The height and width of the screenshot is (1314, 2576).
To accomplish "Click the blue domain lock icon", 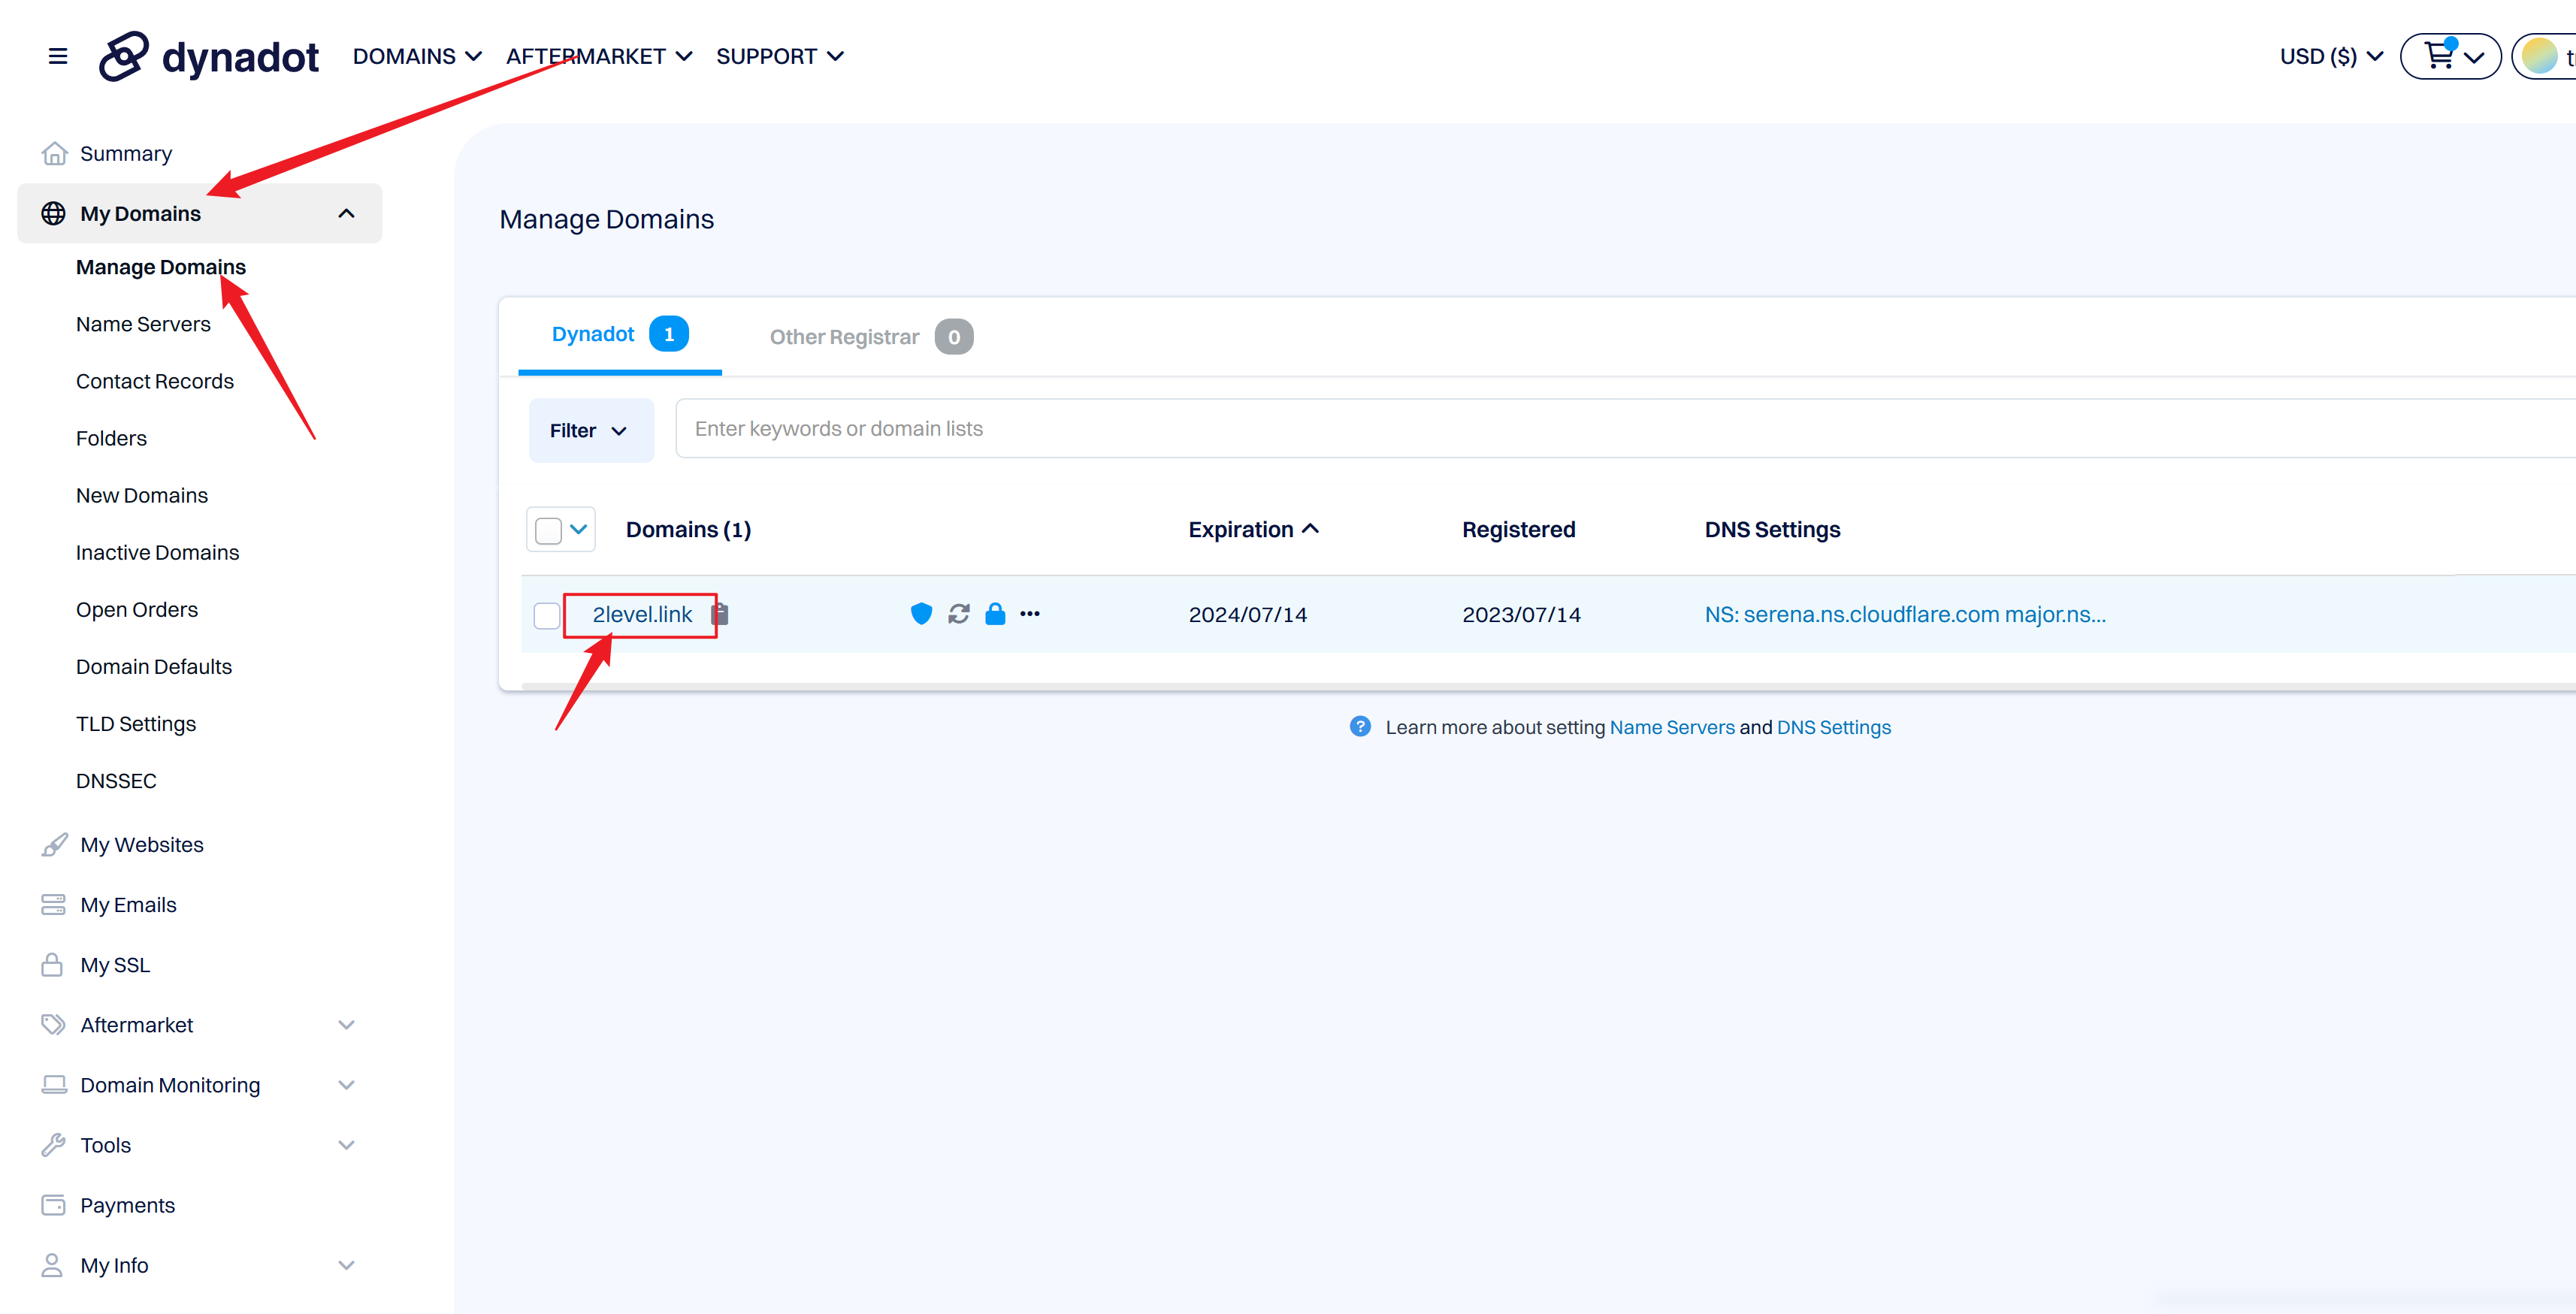I will click(x=995, y=614).
